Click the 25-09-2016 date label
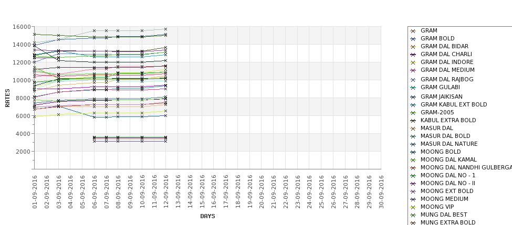The width and height of the screenshot is (512, 225). point(321,192)
